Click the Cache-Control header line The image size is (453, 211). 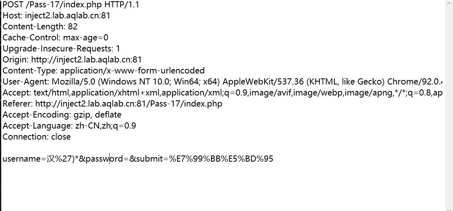coord(55,38)
